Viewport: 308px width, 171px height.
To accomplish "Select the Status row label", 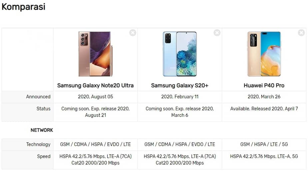I will pos(43,109).
